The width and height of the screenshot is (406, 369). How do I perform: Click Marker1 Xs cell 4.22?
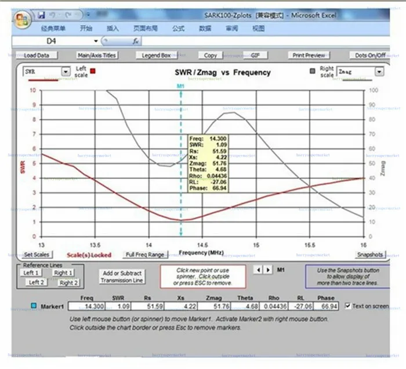point(181,306)
